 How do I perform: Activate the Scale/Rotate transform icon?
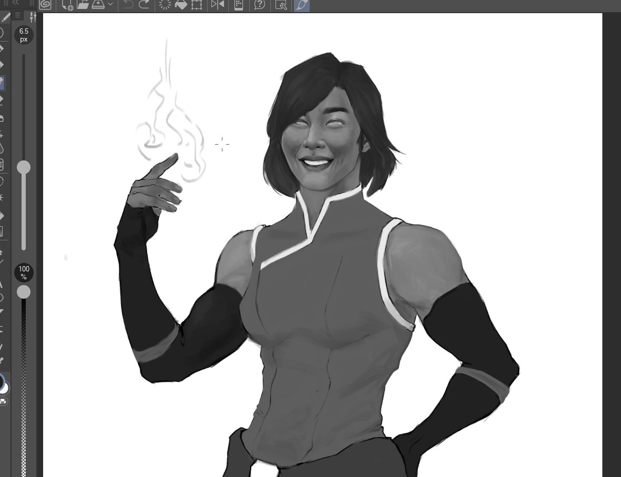[197, 5]
